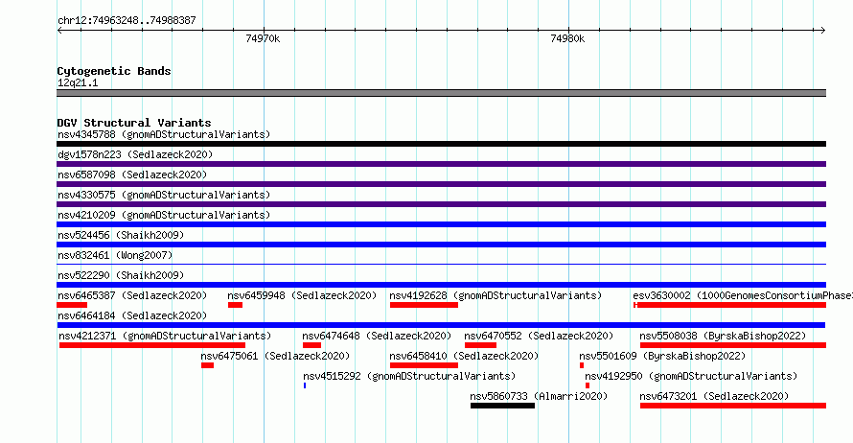Open variant dgv1578n223 label
The width and height of the screenshot is (853, 443).
(x=135, y=154)
